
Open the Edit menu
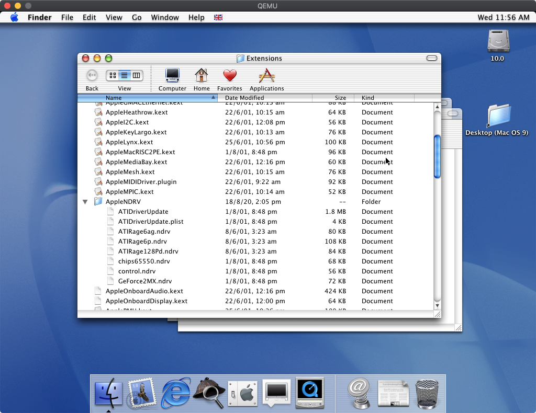(x=89, y=17)
